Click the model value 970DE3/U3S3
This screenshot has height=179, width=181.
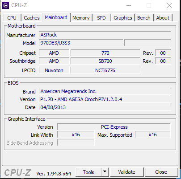coord(81,43)
